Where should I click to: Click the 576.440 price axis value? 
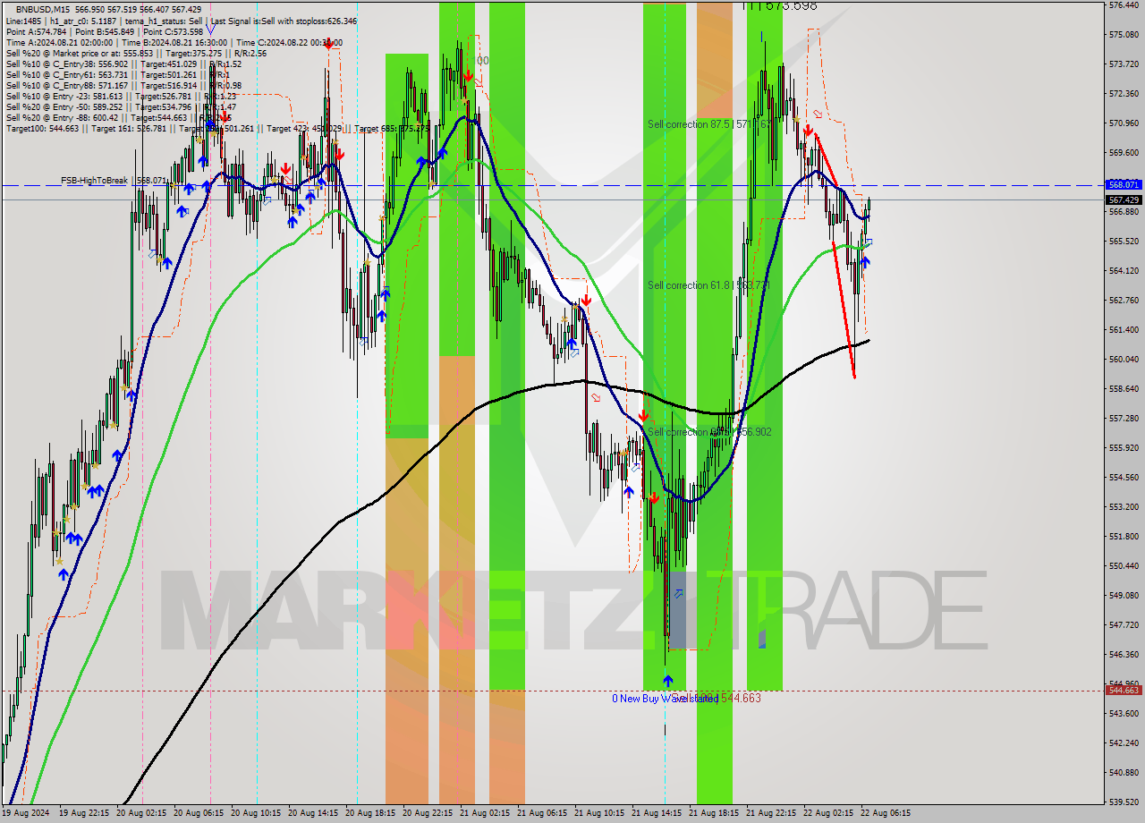pyautogui.click(x=1123, y=5)
